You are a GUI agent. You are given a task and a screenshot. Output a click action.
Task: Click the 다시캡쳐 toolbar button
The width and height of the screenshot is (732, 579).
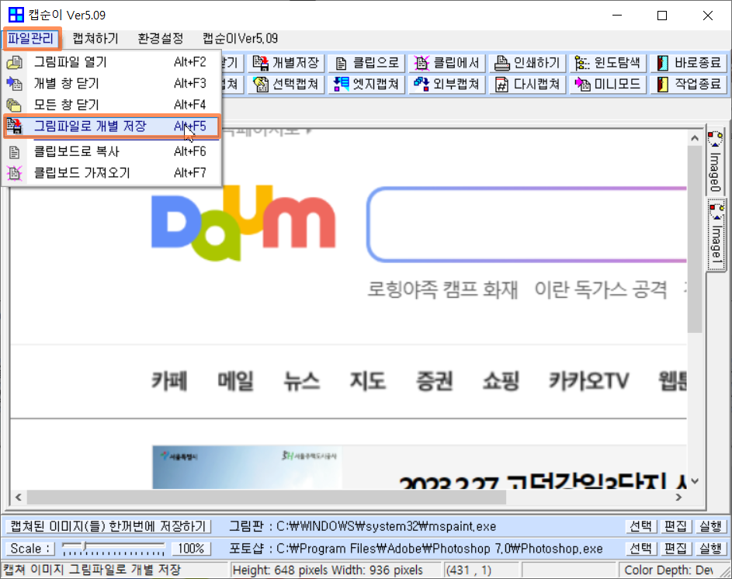(528, 84)
